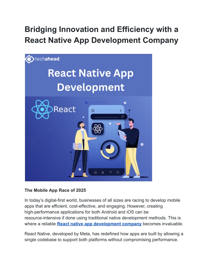
Task: Click the techahead logo in banner
Action: point(42,59)
